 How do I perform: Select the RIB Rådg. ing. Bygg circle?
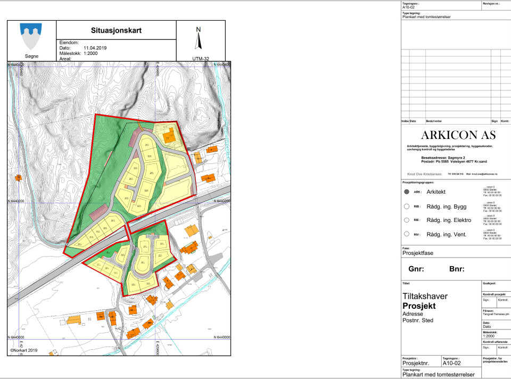pyautogui.click(x=407, y=206)
